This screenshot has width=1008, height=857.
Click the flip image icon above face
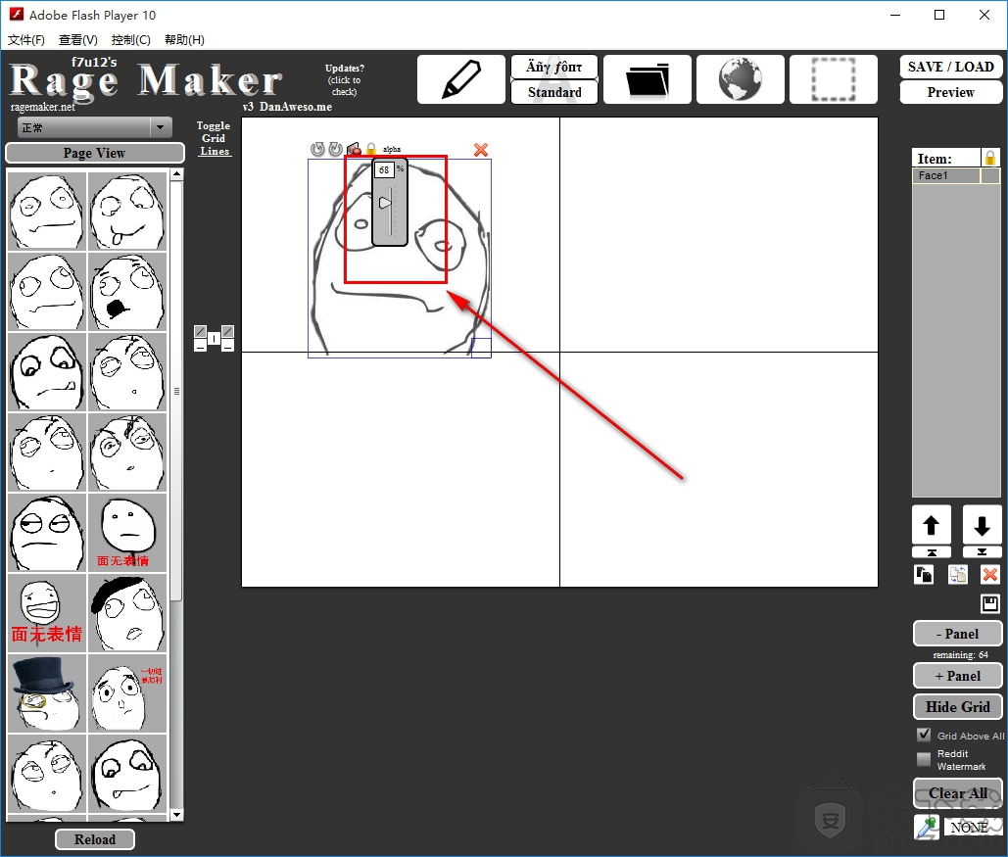pyautogui.click(x=354, y=149)
